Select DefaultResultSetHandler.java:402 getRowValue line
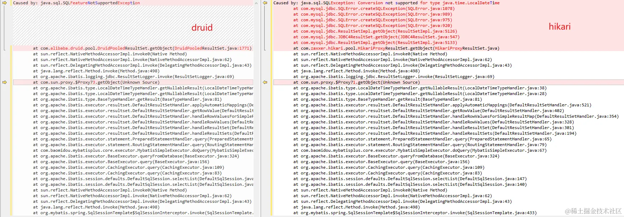 pos(428,111)
